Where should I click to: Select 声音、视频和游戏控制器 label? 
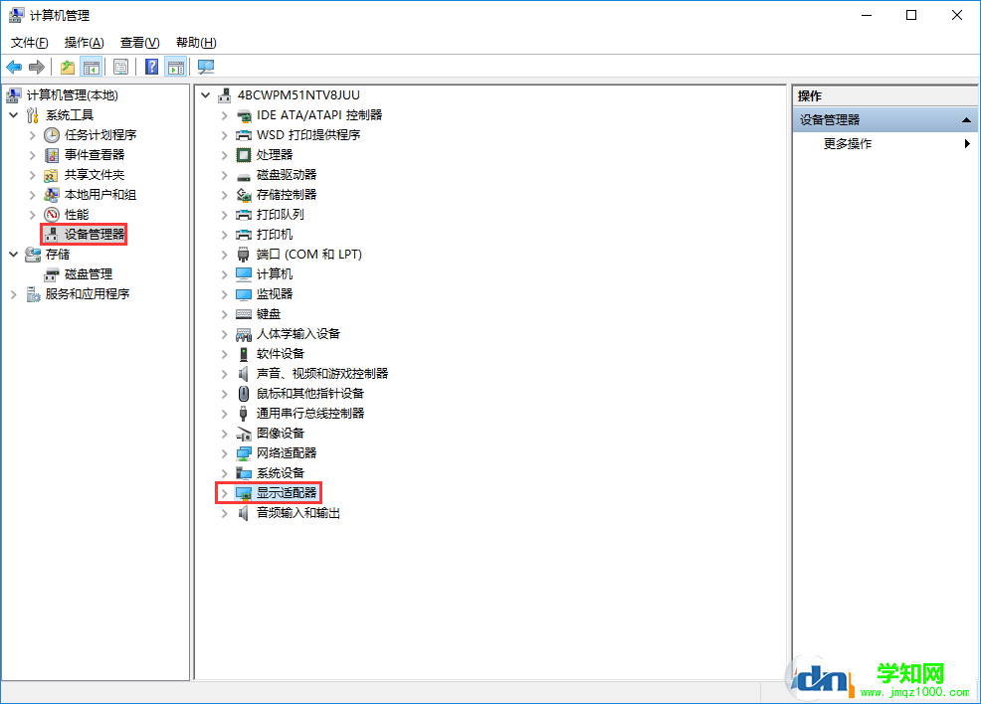322,374
